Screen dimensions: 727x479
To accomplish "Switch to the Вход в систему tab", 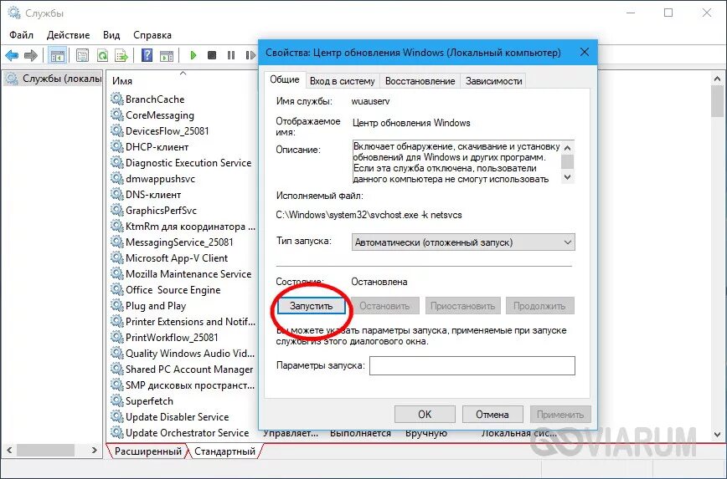I will tap(343, 81).
